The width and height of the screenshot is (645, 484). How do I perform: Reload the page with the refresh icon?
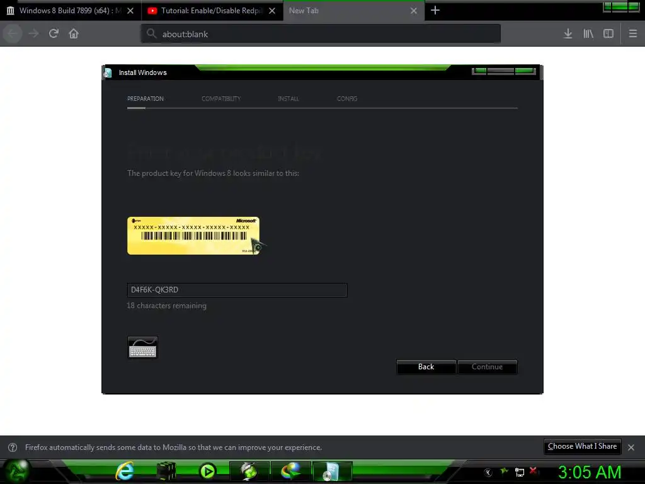[54, 33]
